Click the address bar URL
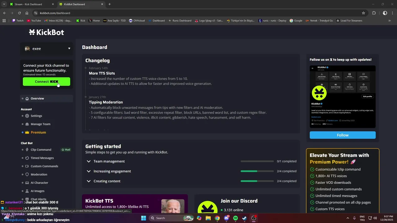397x223 pixels. (x=55, y=13)
